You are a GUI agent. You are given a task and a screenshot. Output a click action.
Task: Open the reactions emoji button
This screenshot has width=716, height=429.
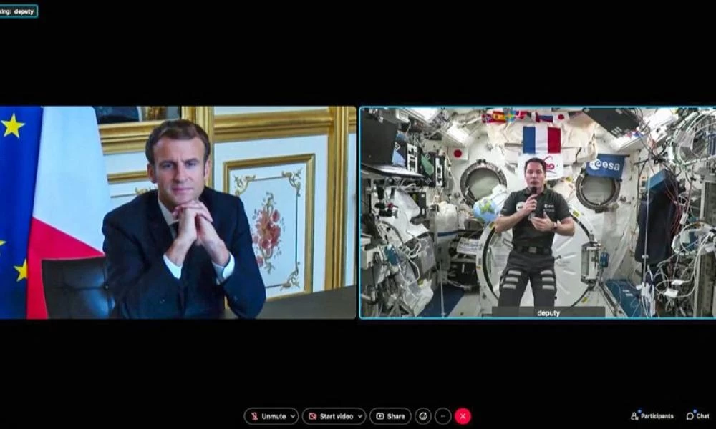pyautogui.click(x=423, y=416)
